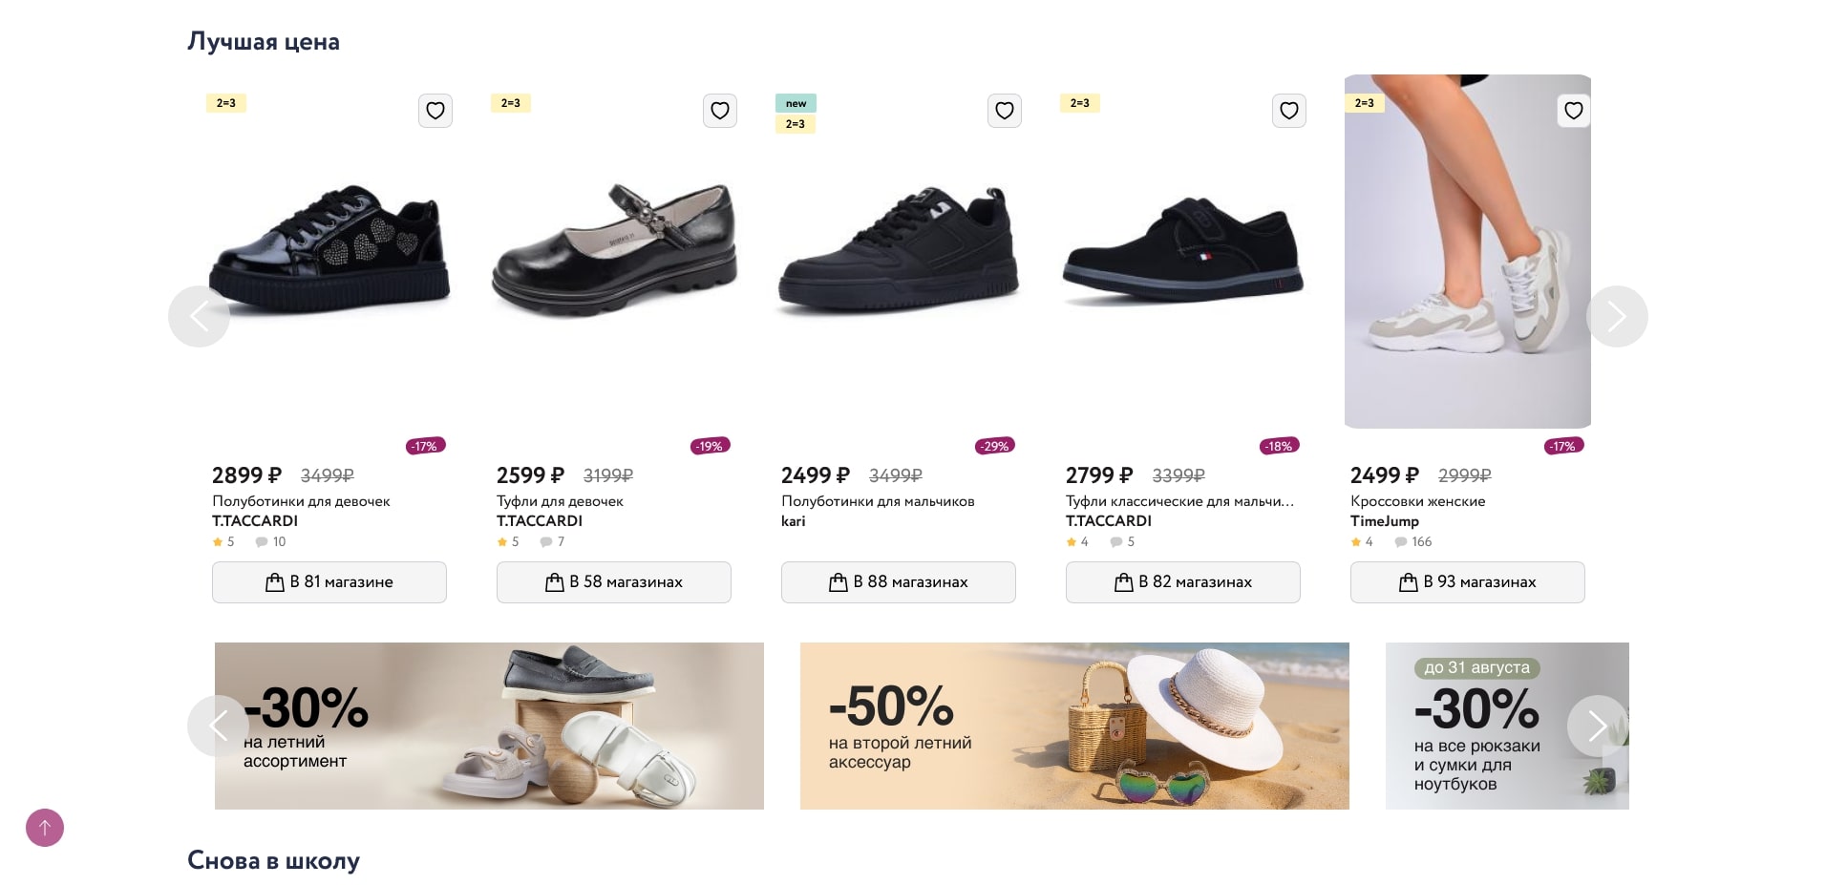This screenshot has height=885, width=1826.
Task: View the 93 stores with women's sneakers
Action: [1467, 582]
